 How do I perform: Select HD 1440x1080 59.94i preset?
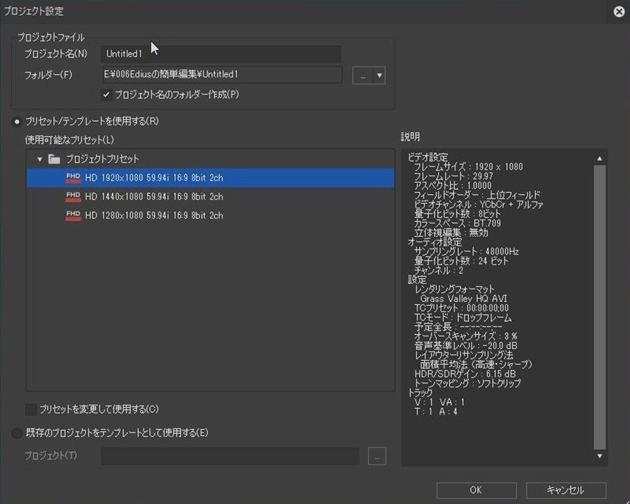point(210,196)
